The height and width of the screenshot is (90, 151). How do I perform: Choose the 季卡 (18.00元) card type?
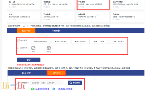click(x=100, y=41)
